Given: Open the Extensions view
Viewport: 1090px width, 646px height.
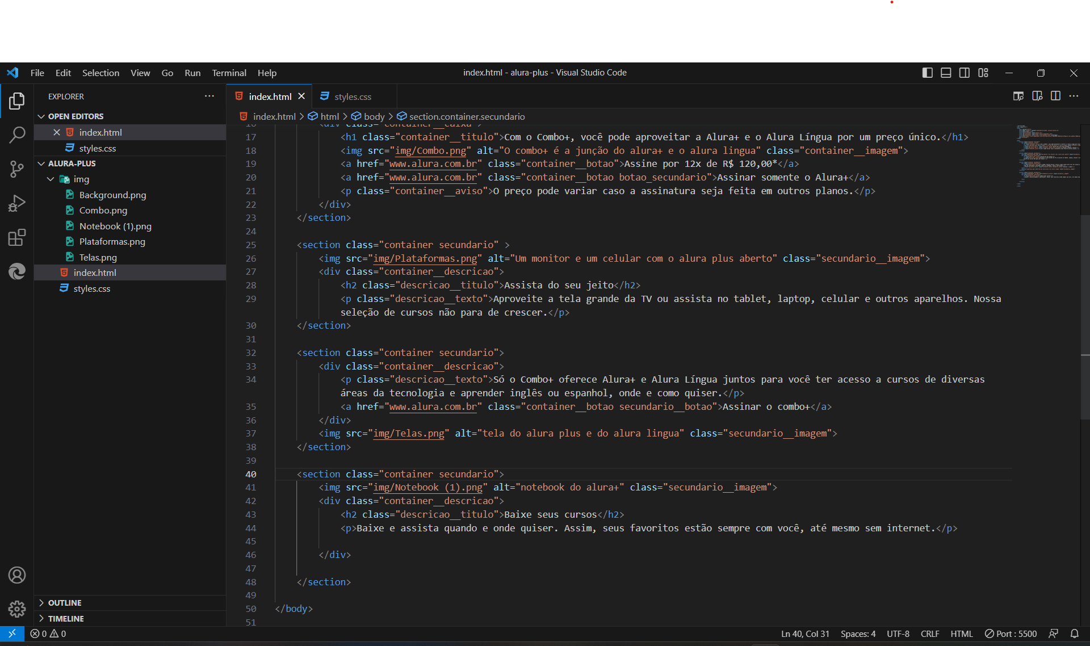Looking at the screenshot, I should pos(17,237).
